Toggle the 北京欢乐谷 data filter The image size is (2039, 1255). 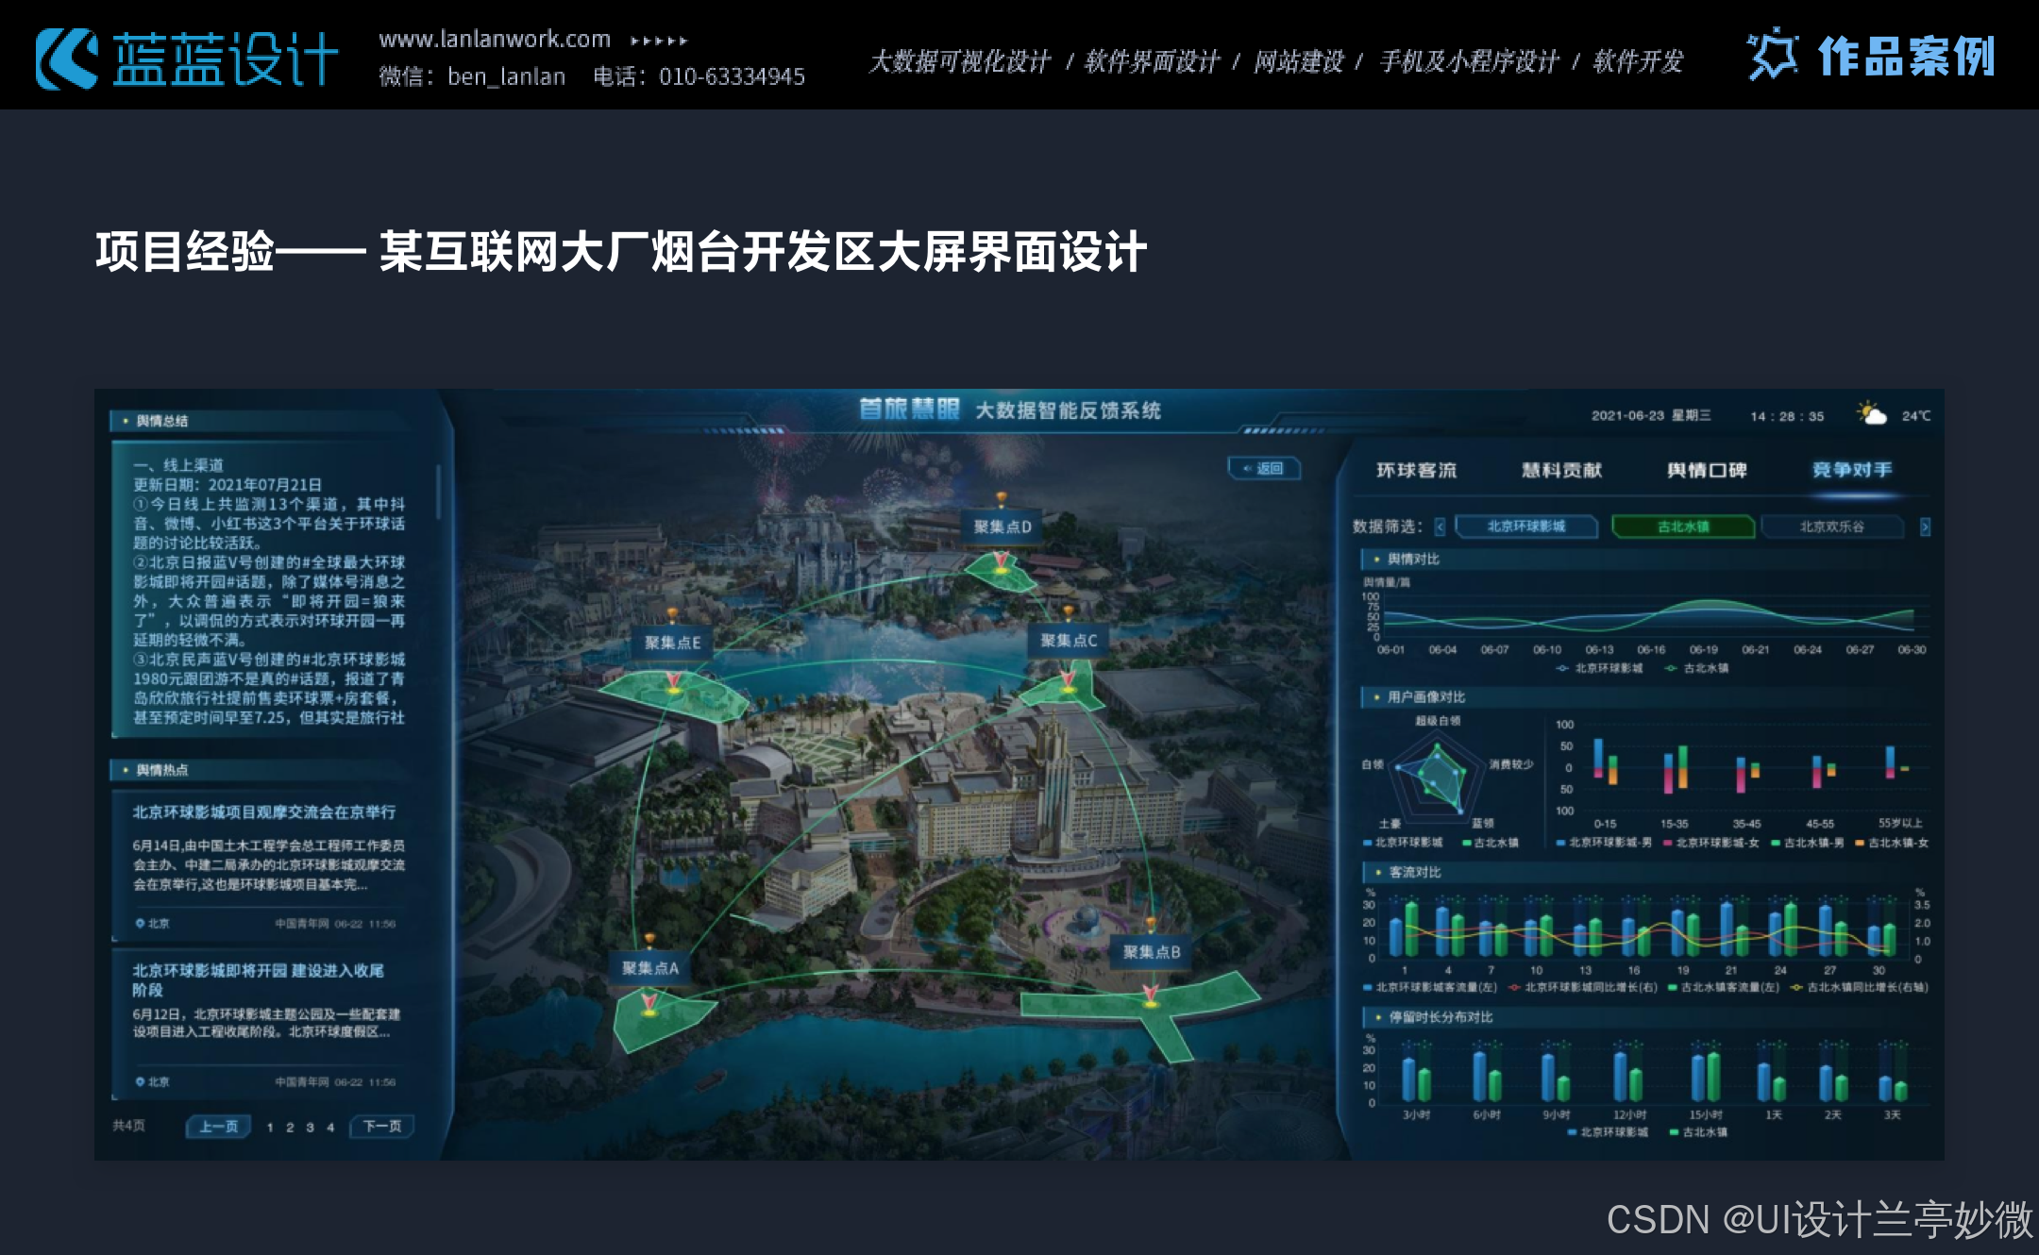1831,527
